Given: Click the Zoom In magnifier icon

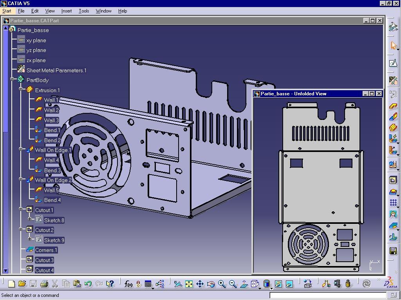Looking at the screenshot, I should coord(222,284).
